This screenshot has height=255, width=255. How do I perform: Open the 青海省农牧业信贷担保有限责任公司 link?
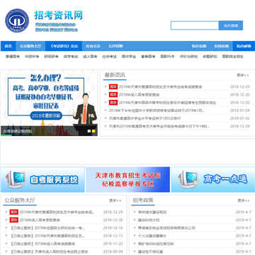166,228
